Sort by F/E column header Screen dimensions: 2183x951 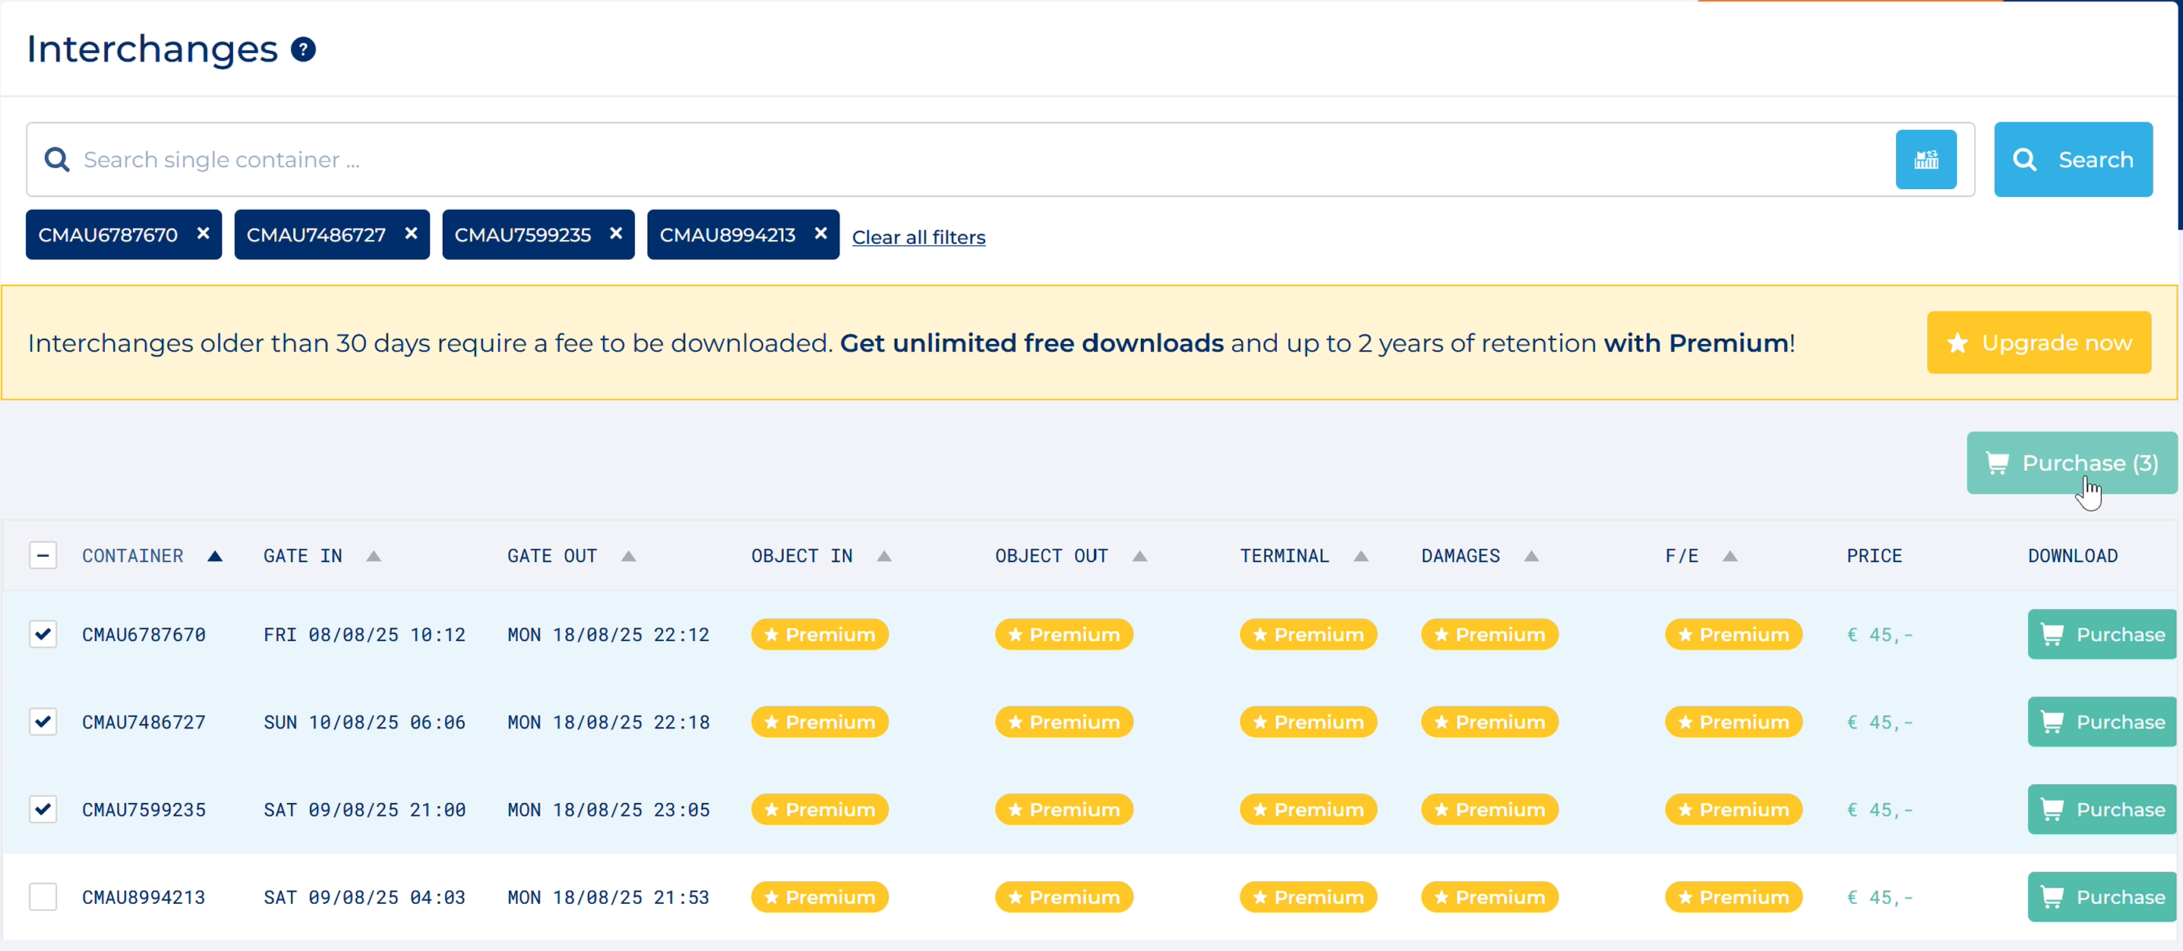click(x=1682, y=556)
